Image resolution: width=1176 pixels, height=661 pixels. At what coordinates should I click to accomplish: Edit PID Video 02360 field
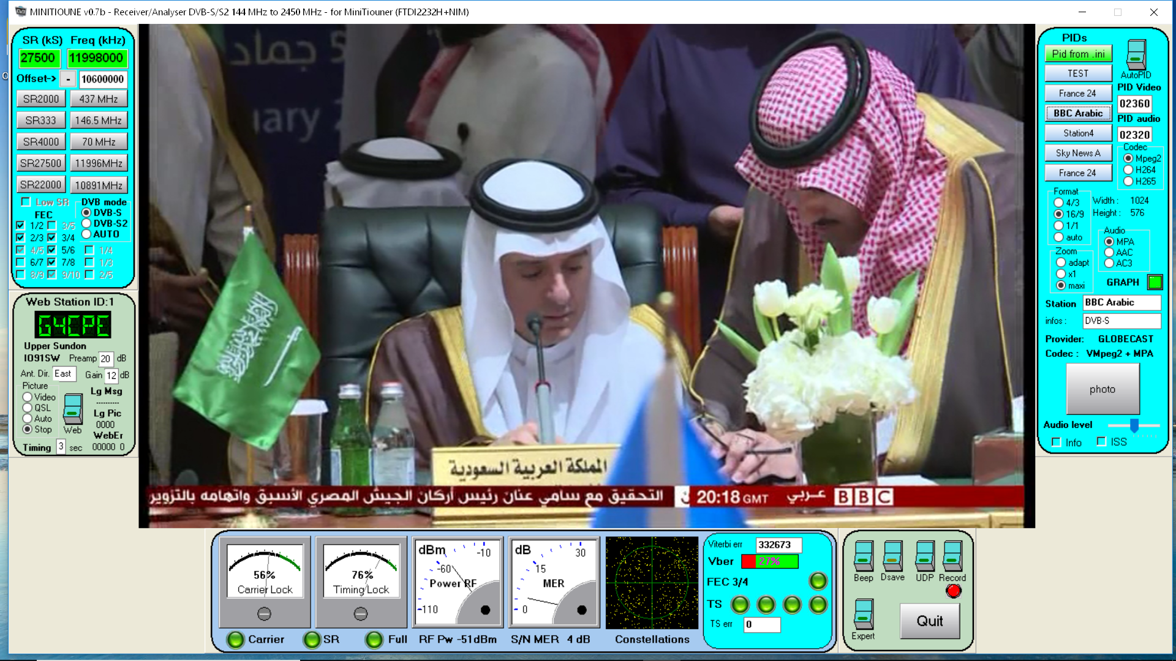pyautogui.click(x=1134, y=104)
